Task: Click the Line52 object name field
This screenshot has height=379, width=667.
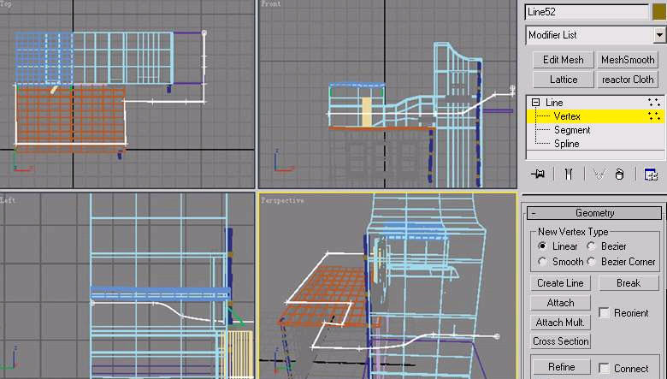Action: coord(587,12)
